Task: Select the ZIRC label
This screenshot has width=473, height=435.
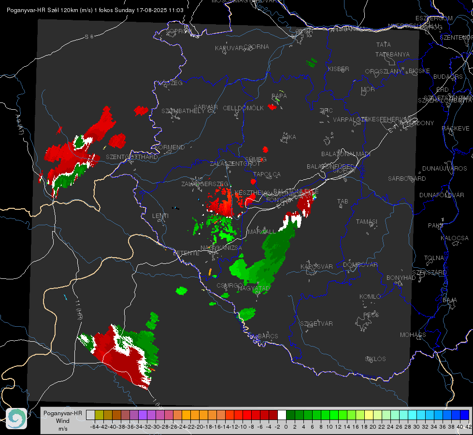Action: coord(326,111)
